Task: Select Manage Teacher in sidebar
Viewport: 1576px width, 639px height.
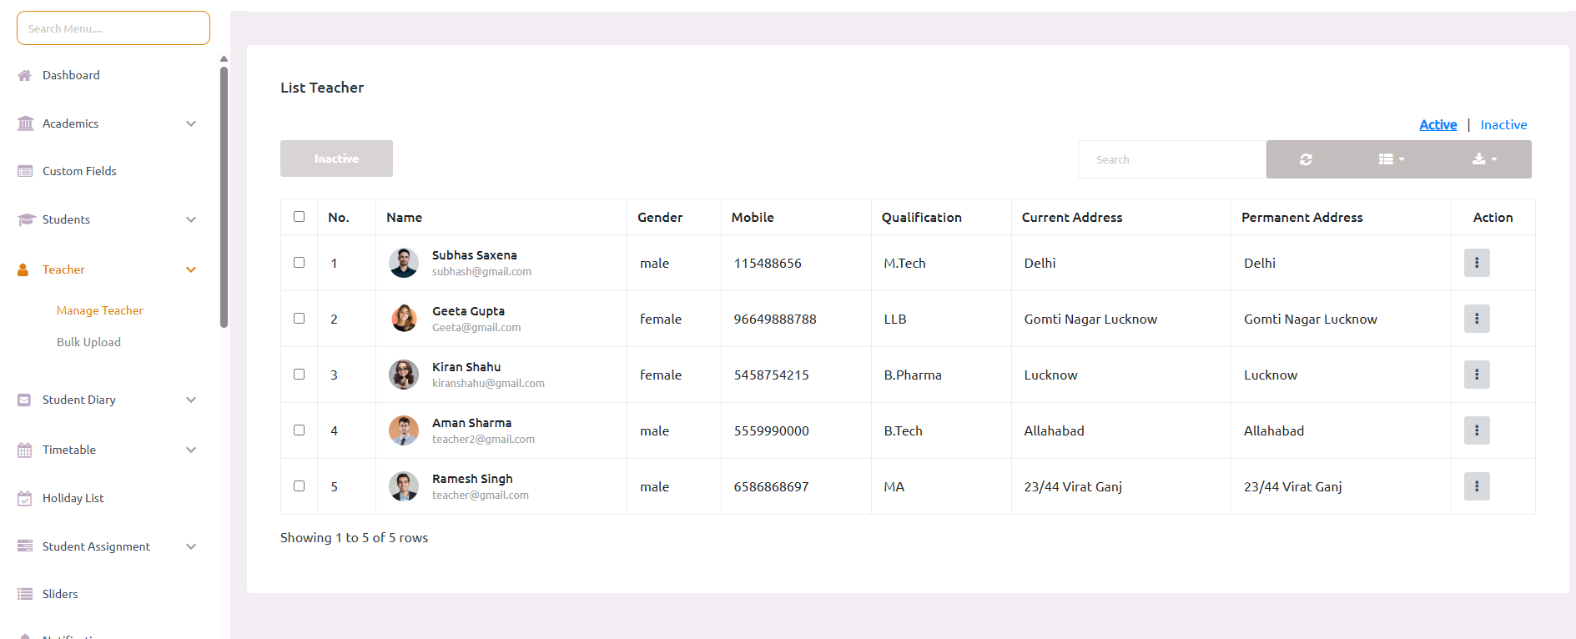Action: (99, 310)
